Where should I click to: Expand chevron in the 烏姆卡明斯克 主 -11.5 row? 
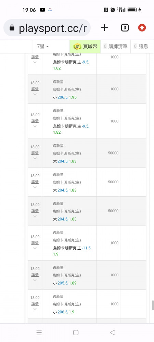coord(35,248)
